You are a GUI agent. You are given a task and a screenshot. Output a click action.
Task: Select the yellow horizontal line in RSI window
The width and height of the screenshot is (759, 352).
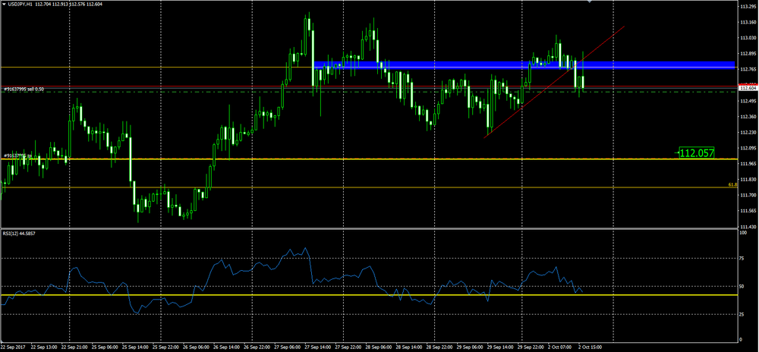pyautogui.click(x=369, y=295)
